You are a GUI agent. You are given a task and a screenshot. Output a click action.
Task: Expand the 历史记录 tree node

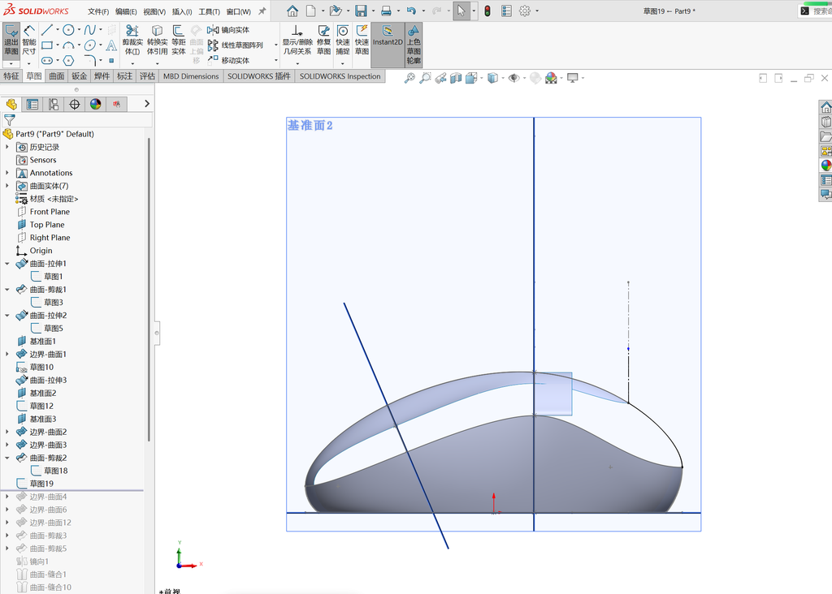tap(6, 147)
